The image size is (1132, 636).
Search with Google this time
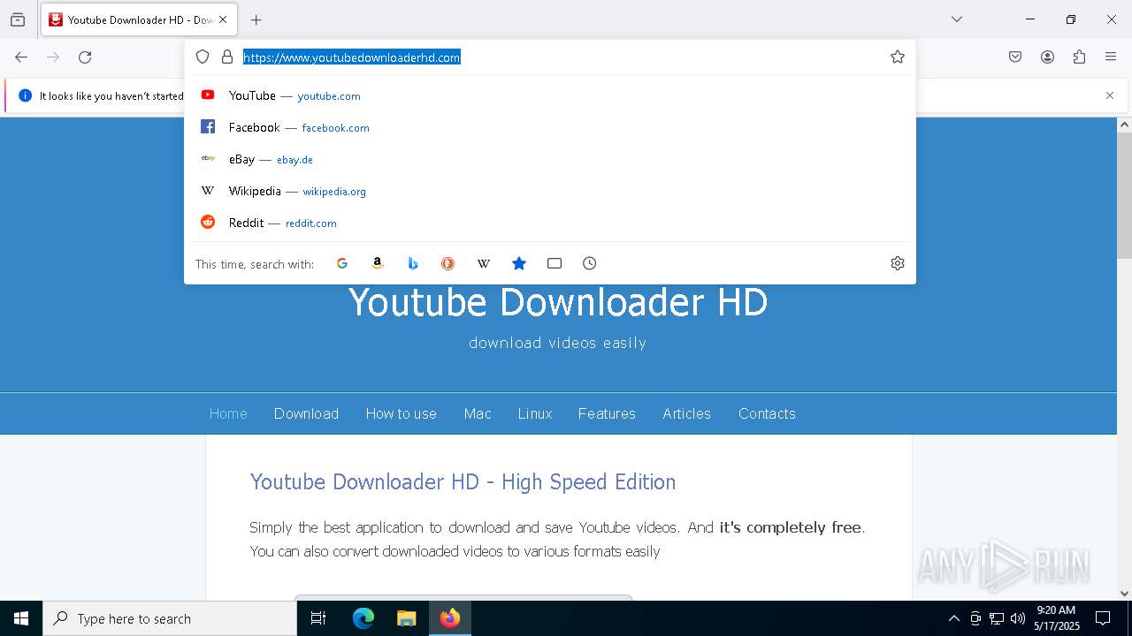click(342, 263)
